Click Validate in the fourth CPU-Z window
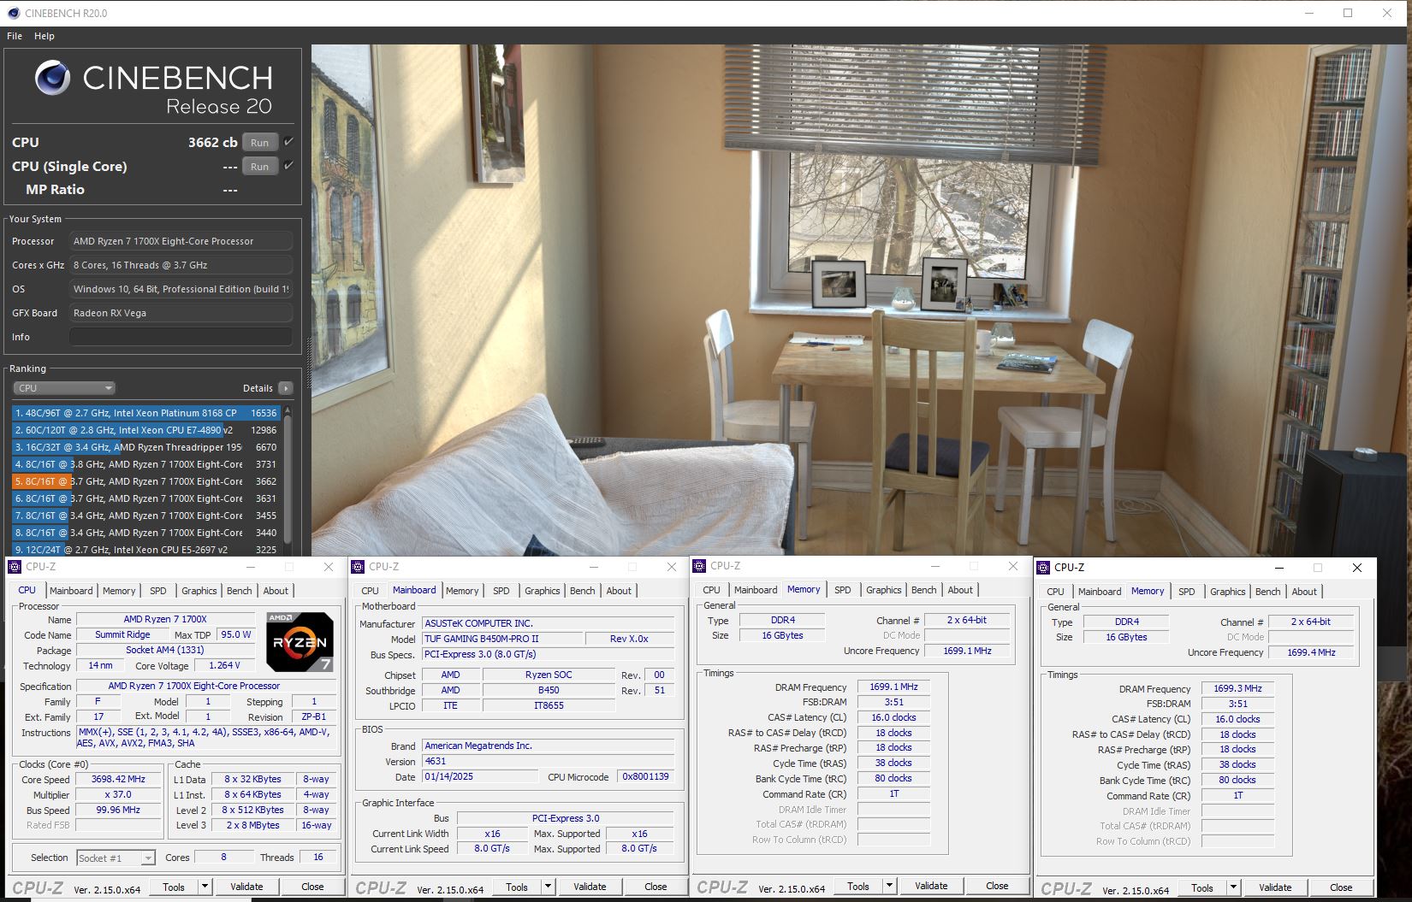 pos(1275,887)
